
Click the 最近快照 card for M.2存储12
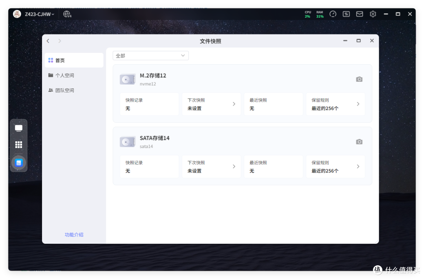click(x=273, y=104)
